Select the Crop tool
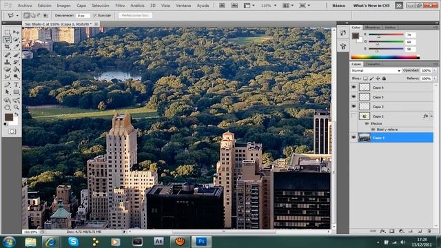 tap(8, 47)
